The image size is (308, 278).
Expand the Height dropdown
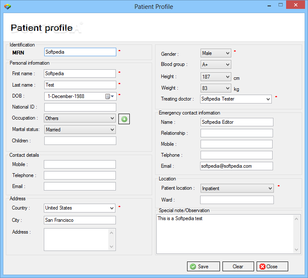coord(216,76)
